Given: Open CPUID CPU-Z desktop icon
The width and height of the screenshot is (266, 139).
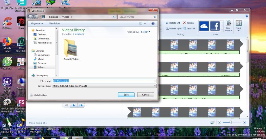Looking at the screenshot, I should click(7, 85).
